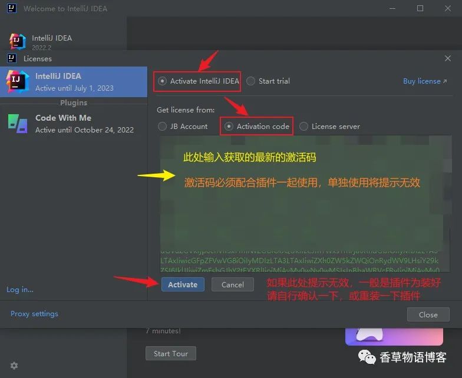
Task: Close the Licenses dialog with Close button
Action: click(428, 314)
